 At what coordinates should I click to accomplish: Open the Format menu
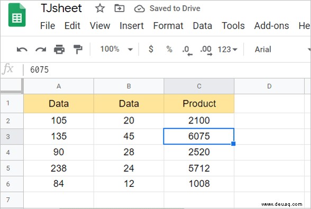pyautogui.click(x=168, y=26)
